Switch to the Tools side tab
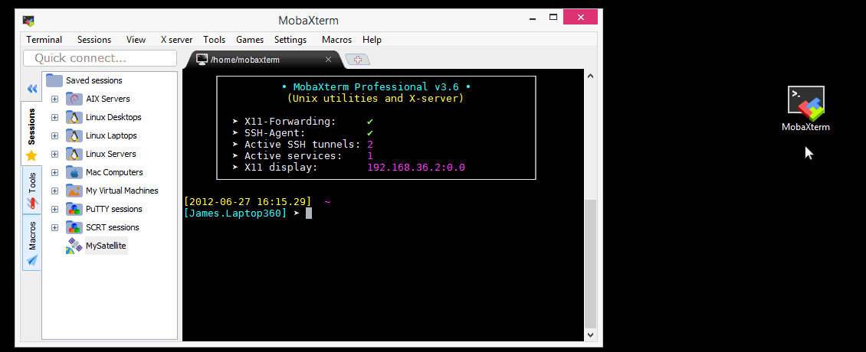 pos(32,191)
